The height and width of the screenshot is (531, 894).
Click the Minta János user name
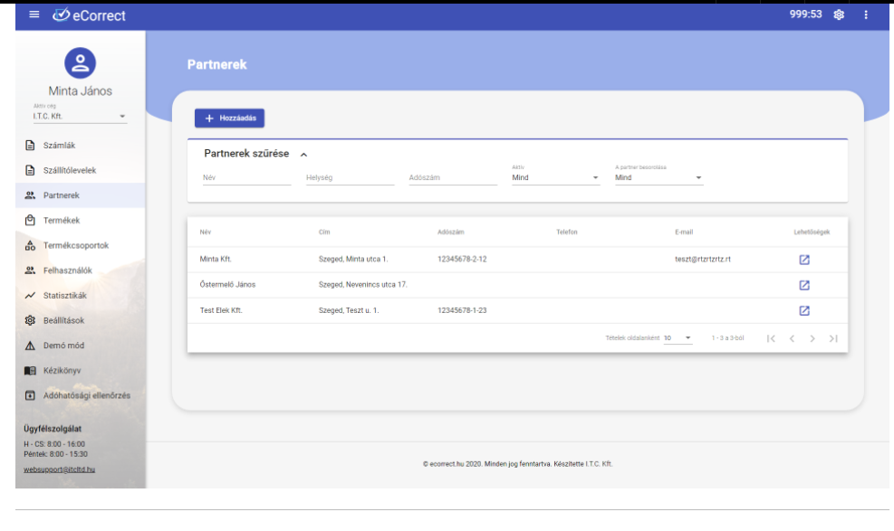[x=80, y=91]
